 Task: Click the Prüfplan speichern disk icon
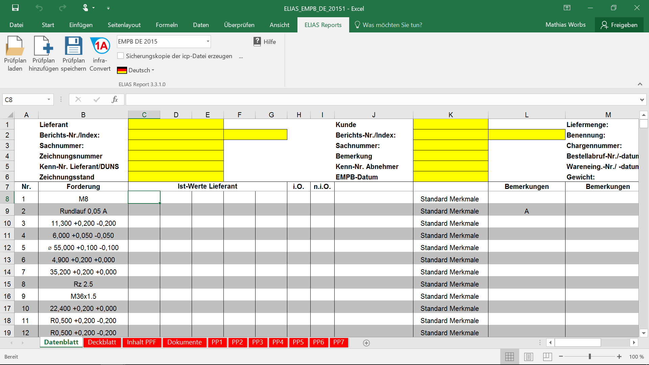tap(73, 46)
